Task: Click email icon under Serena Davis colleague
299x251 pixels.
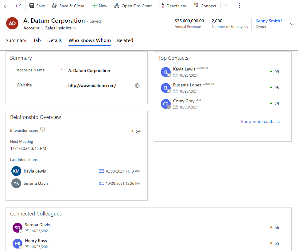Action: (x=27, y=231)
